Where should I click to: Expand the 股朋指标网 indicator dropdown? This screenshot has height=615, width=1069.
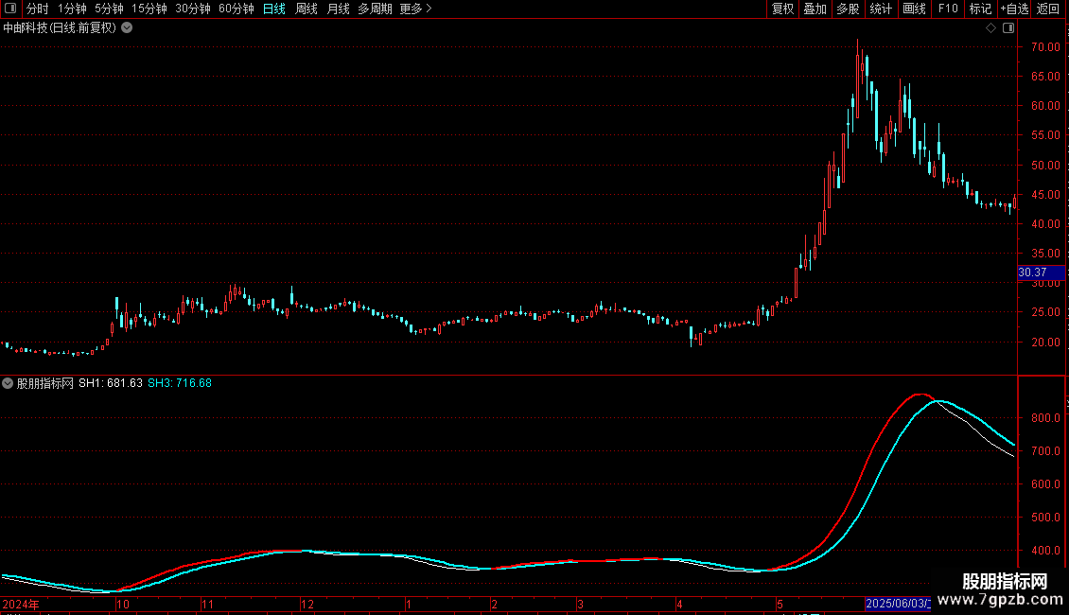point(8,383)
